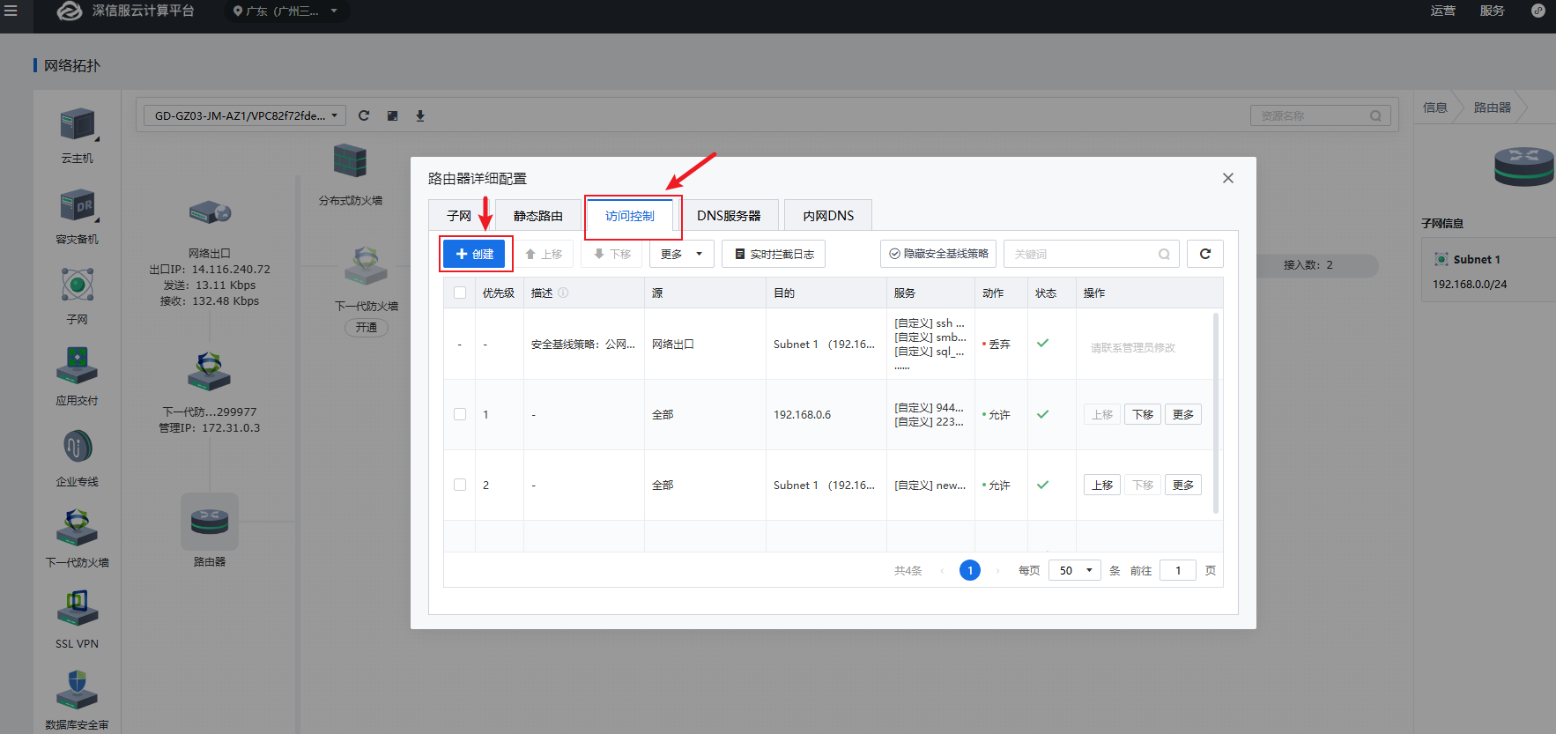Switch to the DNS服务器 tab
1556x734 pixels.
(728, 216)
